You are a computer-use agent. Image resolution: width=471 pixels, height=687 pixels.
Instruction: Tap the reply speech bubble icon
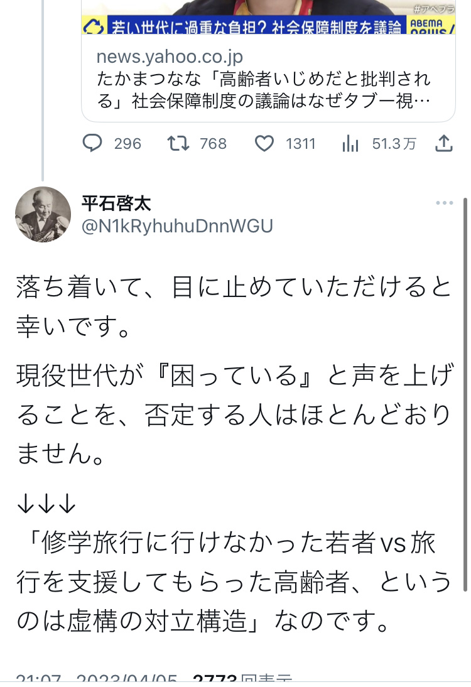92,143
